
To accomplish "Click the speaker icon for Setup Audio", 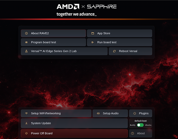I will click(x=98, y=113).
